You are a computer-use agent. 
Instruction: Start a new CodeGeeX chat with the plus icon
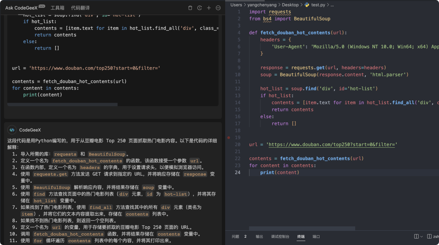[x=209, y=8]
